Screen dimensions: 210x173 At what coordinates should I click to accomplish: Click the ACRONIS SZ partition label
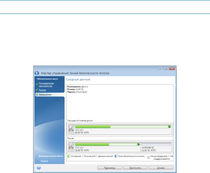(148, 148)
